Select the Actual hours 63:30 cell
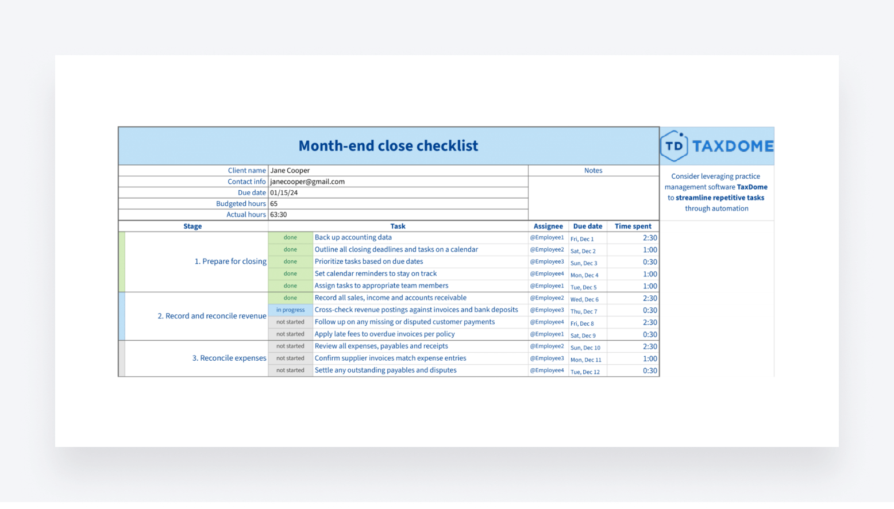894x509 pixels. click(x=398, y=215)
